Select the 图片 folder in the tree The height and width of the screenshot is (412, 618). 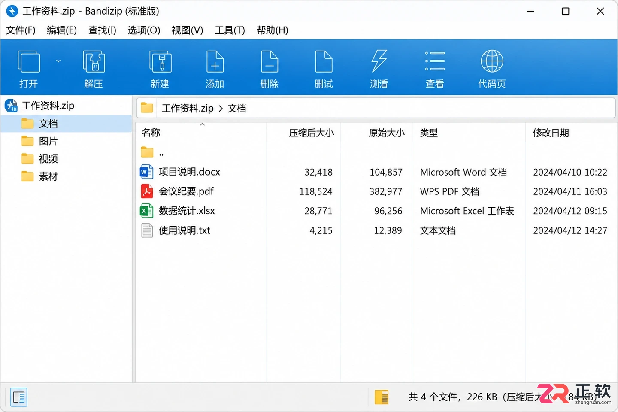48,141
